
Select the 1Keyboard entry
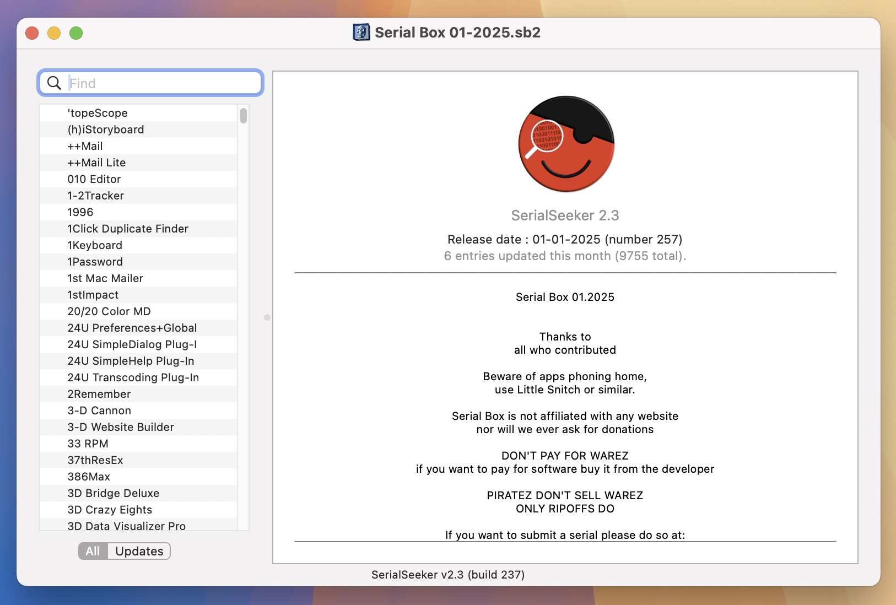point(138,245)
